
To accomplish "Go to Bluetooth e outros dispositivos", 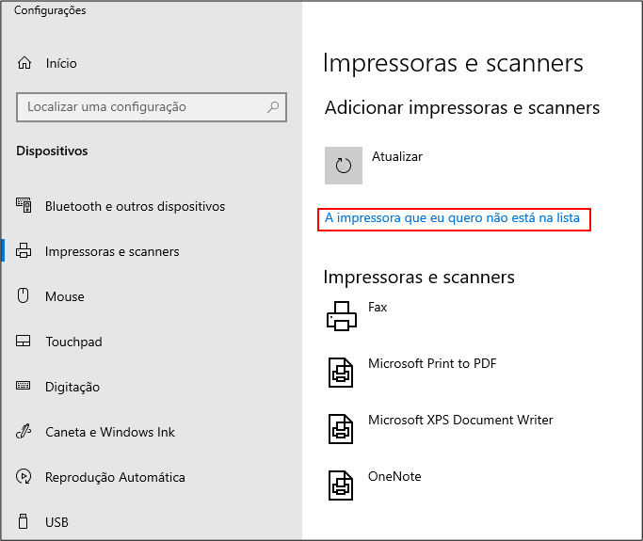I will point(135,206).
